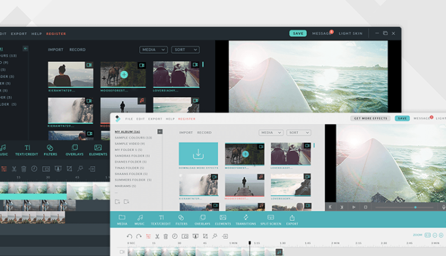The width and height of the screenshot is (446, 256).
Task: Open the HELP menu in light window
Action: point(170,118)
